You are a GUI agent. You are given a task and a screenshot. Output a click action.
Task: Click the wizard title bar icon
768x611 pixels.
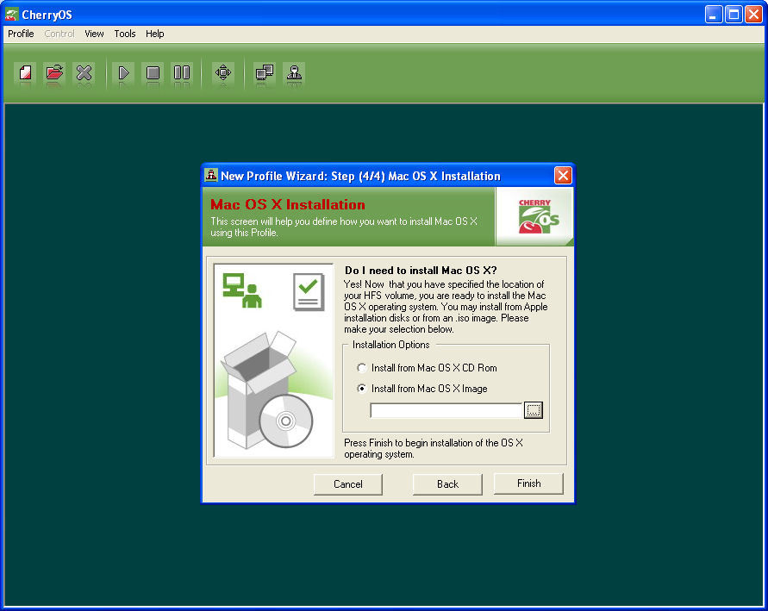[x=211, y=175]
